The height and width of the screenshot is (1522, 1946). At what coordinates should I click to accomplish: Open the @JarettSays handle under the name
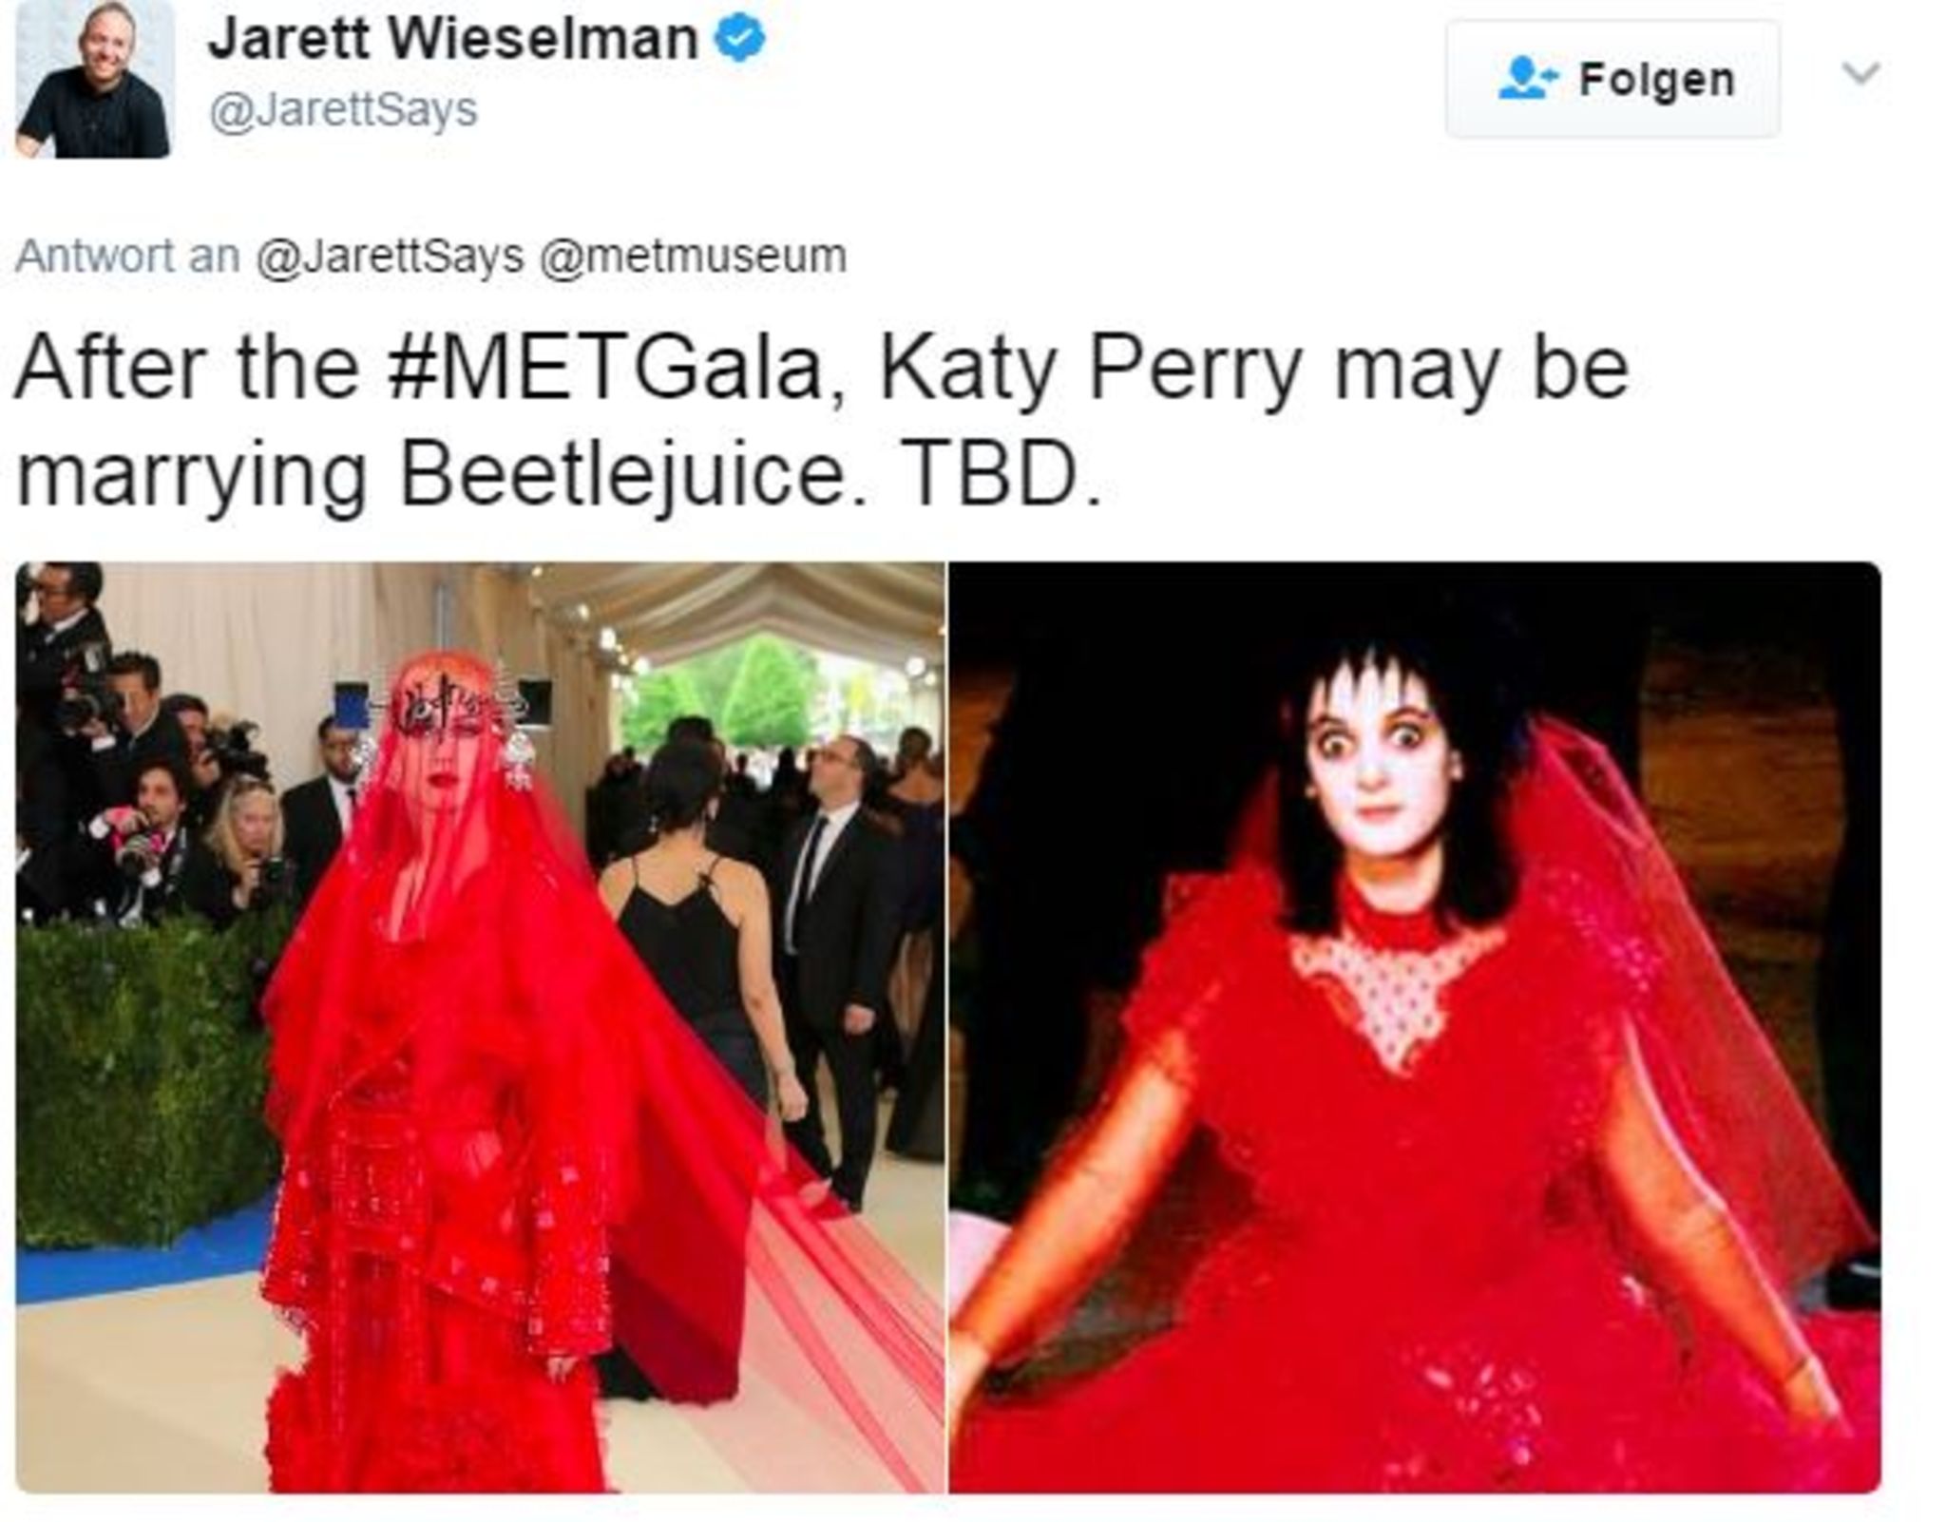343,112
